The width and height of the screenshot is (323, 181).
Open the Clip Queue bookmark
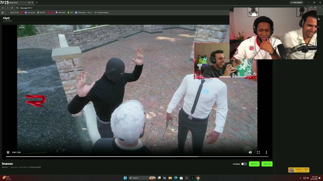(x=30, y=13)
